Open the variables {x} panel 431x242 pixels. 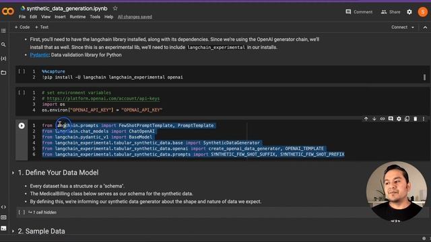coord(3,58)
